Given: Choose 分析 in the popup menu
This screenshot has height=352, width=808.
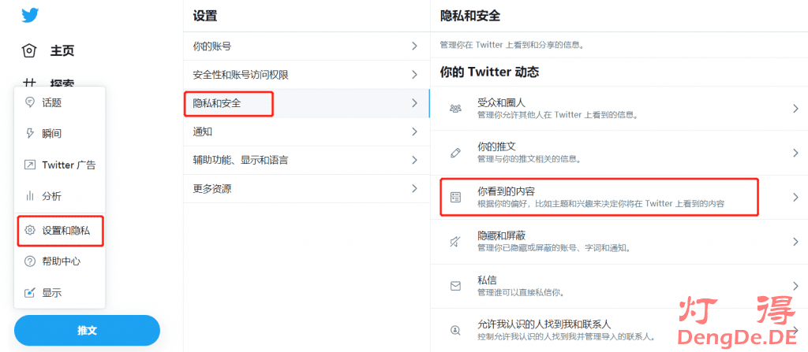Looking at the screenshot, I should pyautogui.click(x=60, y=196).
